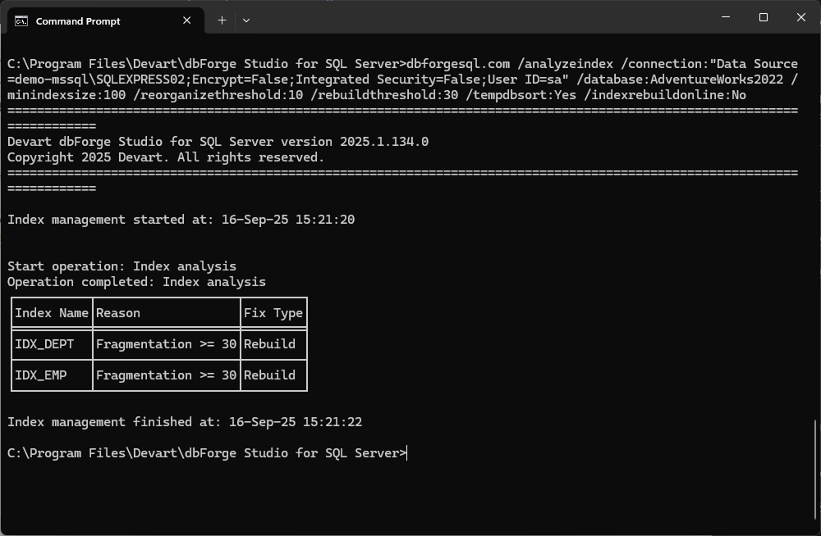
Task: Click the Fix Type column header
Action: point(273,312)
